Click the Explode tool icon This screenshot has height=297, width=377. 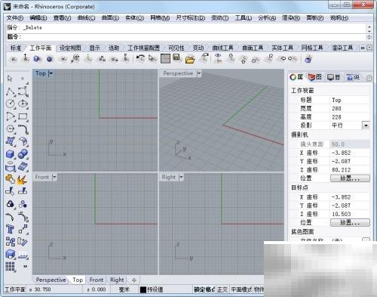22,179
